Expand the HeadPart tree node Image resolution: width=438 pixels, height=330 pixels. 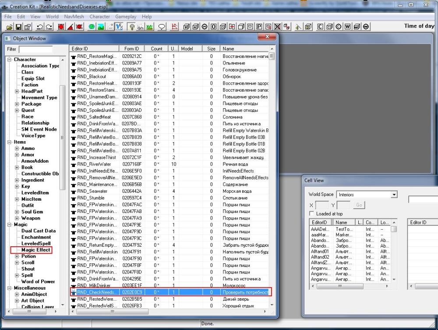pyautogui.click(x=17, y=91)
